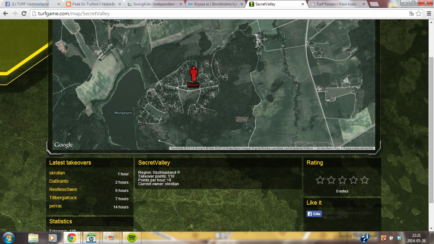Open HP application taskbar icon

tap(91, 238)
